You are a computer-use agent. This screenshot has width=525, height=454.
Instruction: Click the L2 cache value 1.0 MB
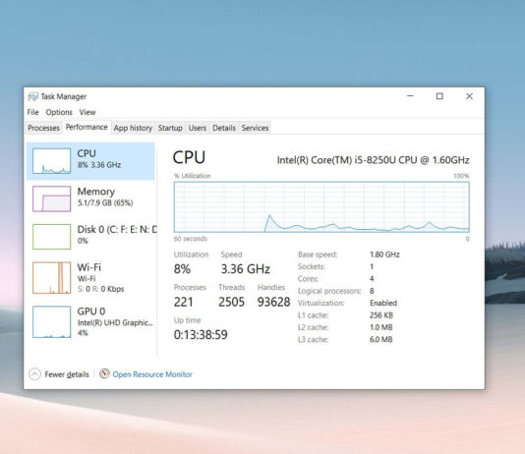point(381,327)
